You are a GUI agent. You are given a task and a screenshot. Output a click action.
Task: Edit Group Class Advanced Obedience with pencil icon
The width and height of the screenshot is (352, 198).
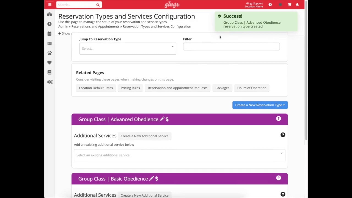coord(162,119)
